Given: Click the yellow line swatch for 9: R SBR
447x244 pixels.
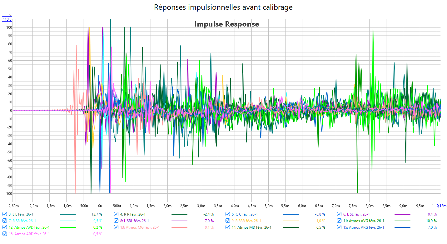Looking at the screenshot, I should pos(291,221).
